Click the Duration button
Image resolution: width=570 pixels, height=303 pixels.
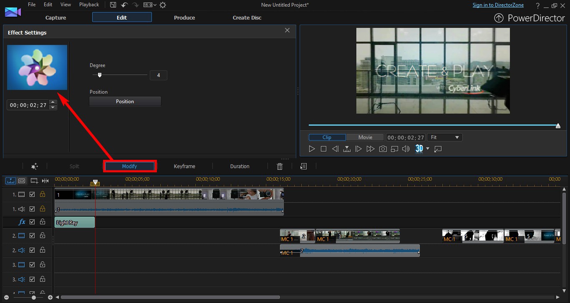[x=240, y=166]
